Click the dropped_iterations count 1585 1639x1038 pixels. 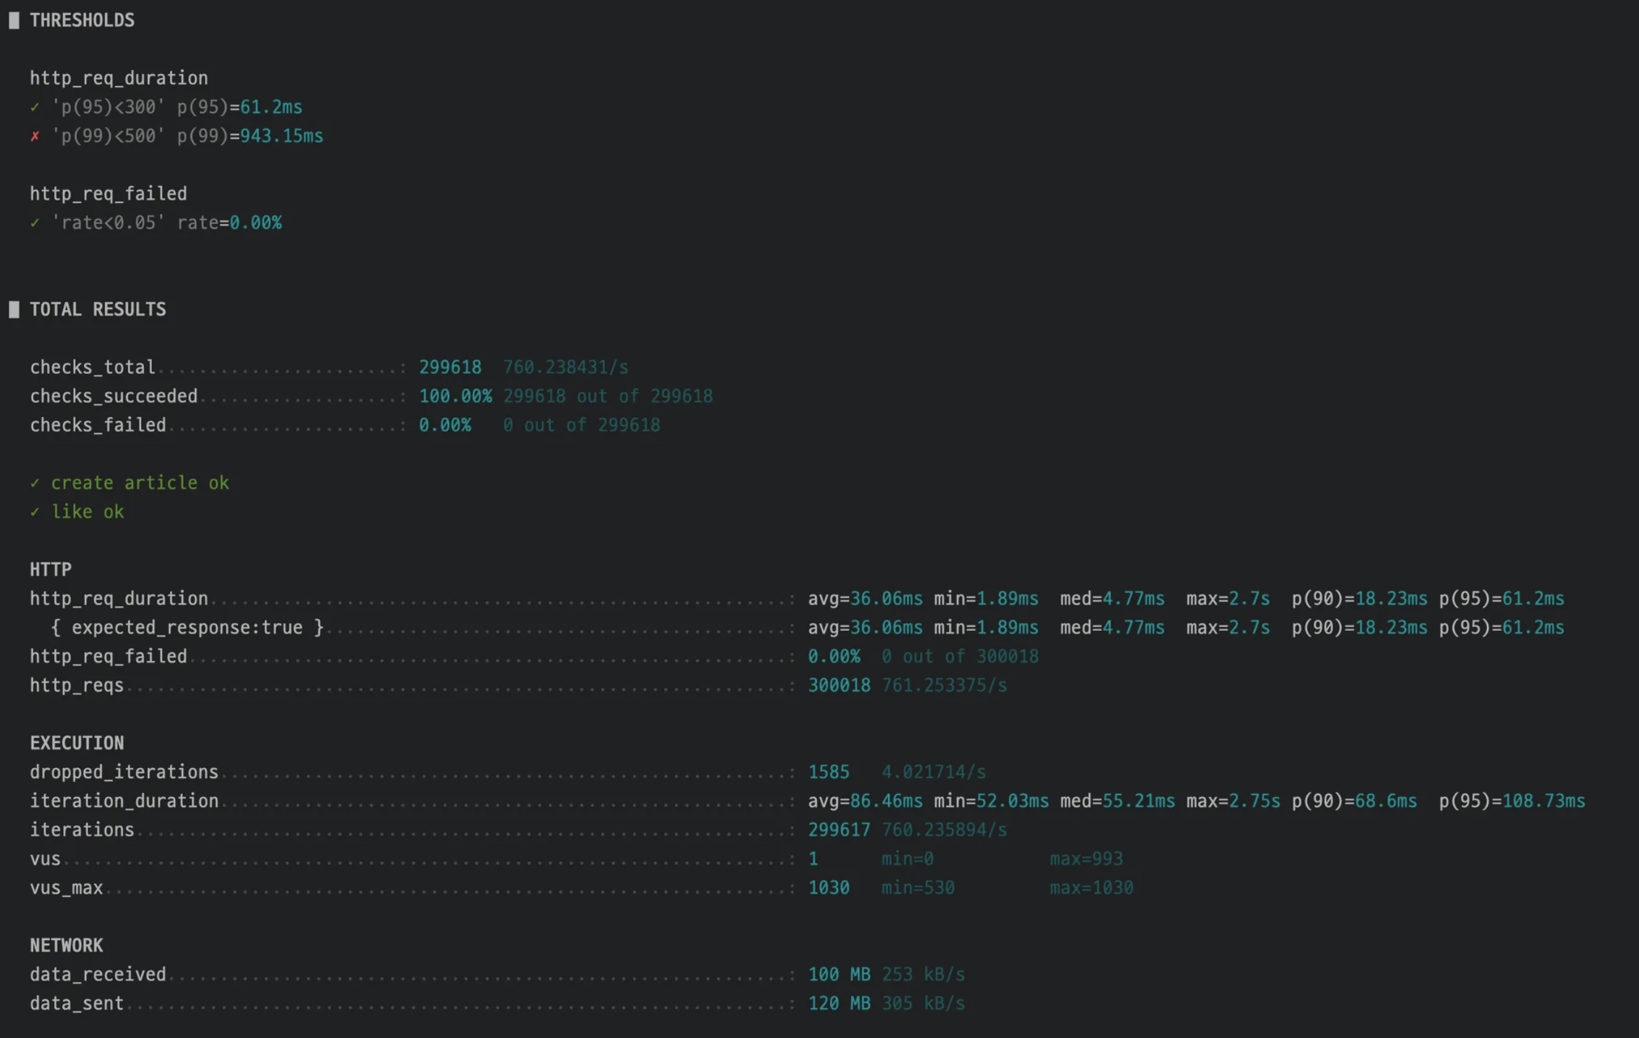click(x=828, y=772)
